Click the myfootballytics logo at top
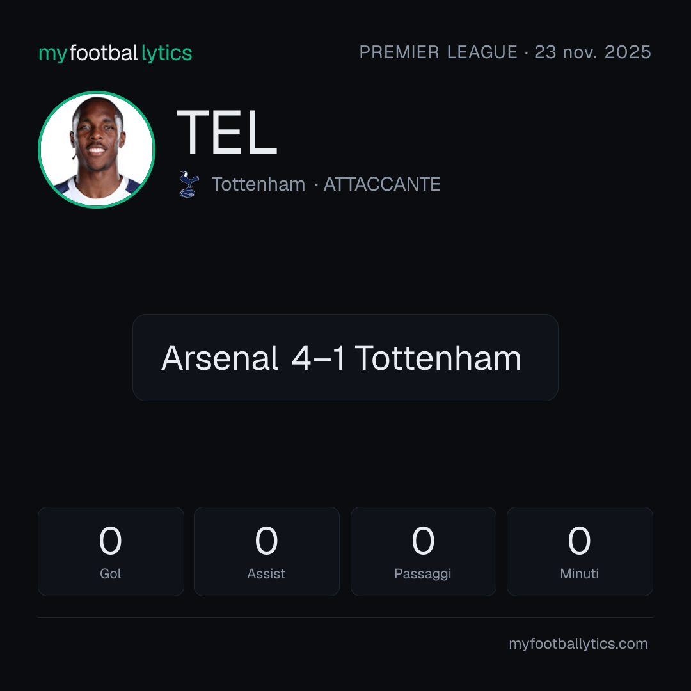 (x=115, y=53)
